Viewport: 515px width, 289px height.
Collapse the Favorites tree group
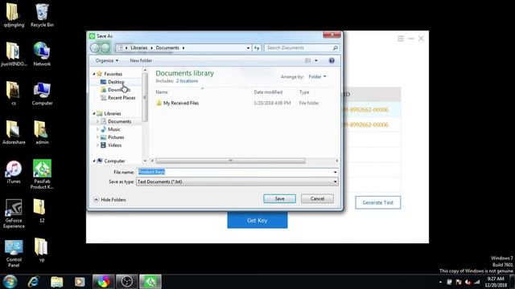[x=94, y=74]
